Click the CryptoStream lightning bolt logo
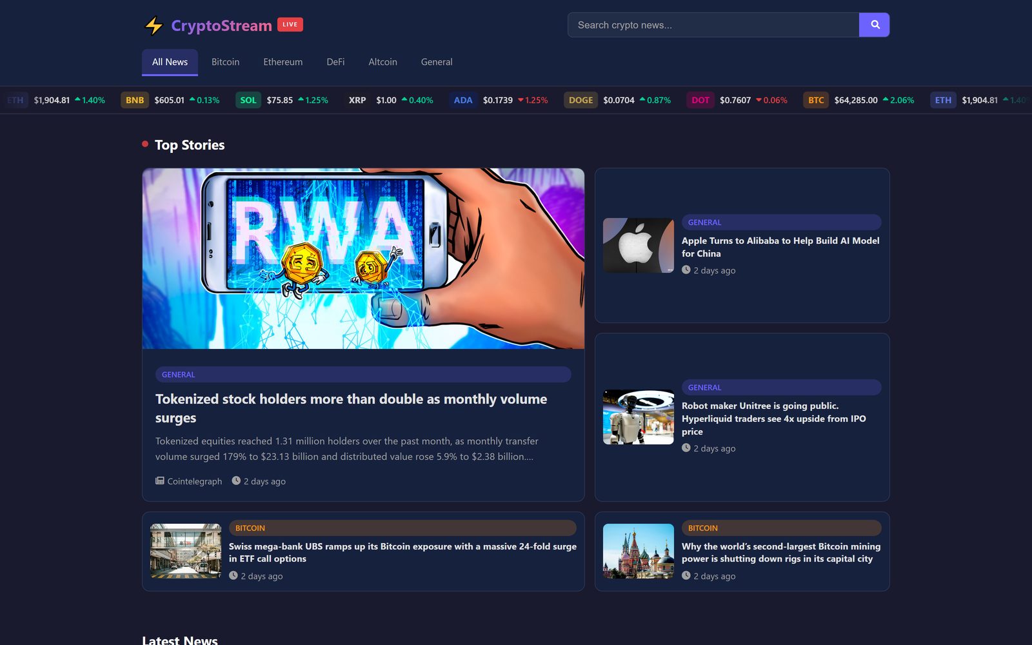The width and height of the screenshot is (1032, 645). click(x=154, y=25)
